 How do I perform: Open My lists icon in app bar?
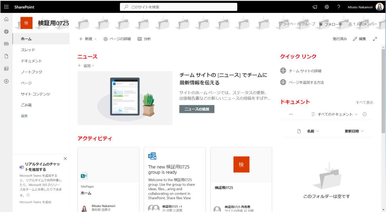click(x=6, y=69)
